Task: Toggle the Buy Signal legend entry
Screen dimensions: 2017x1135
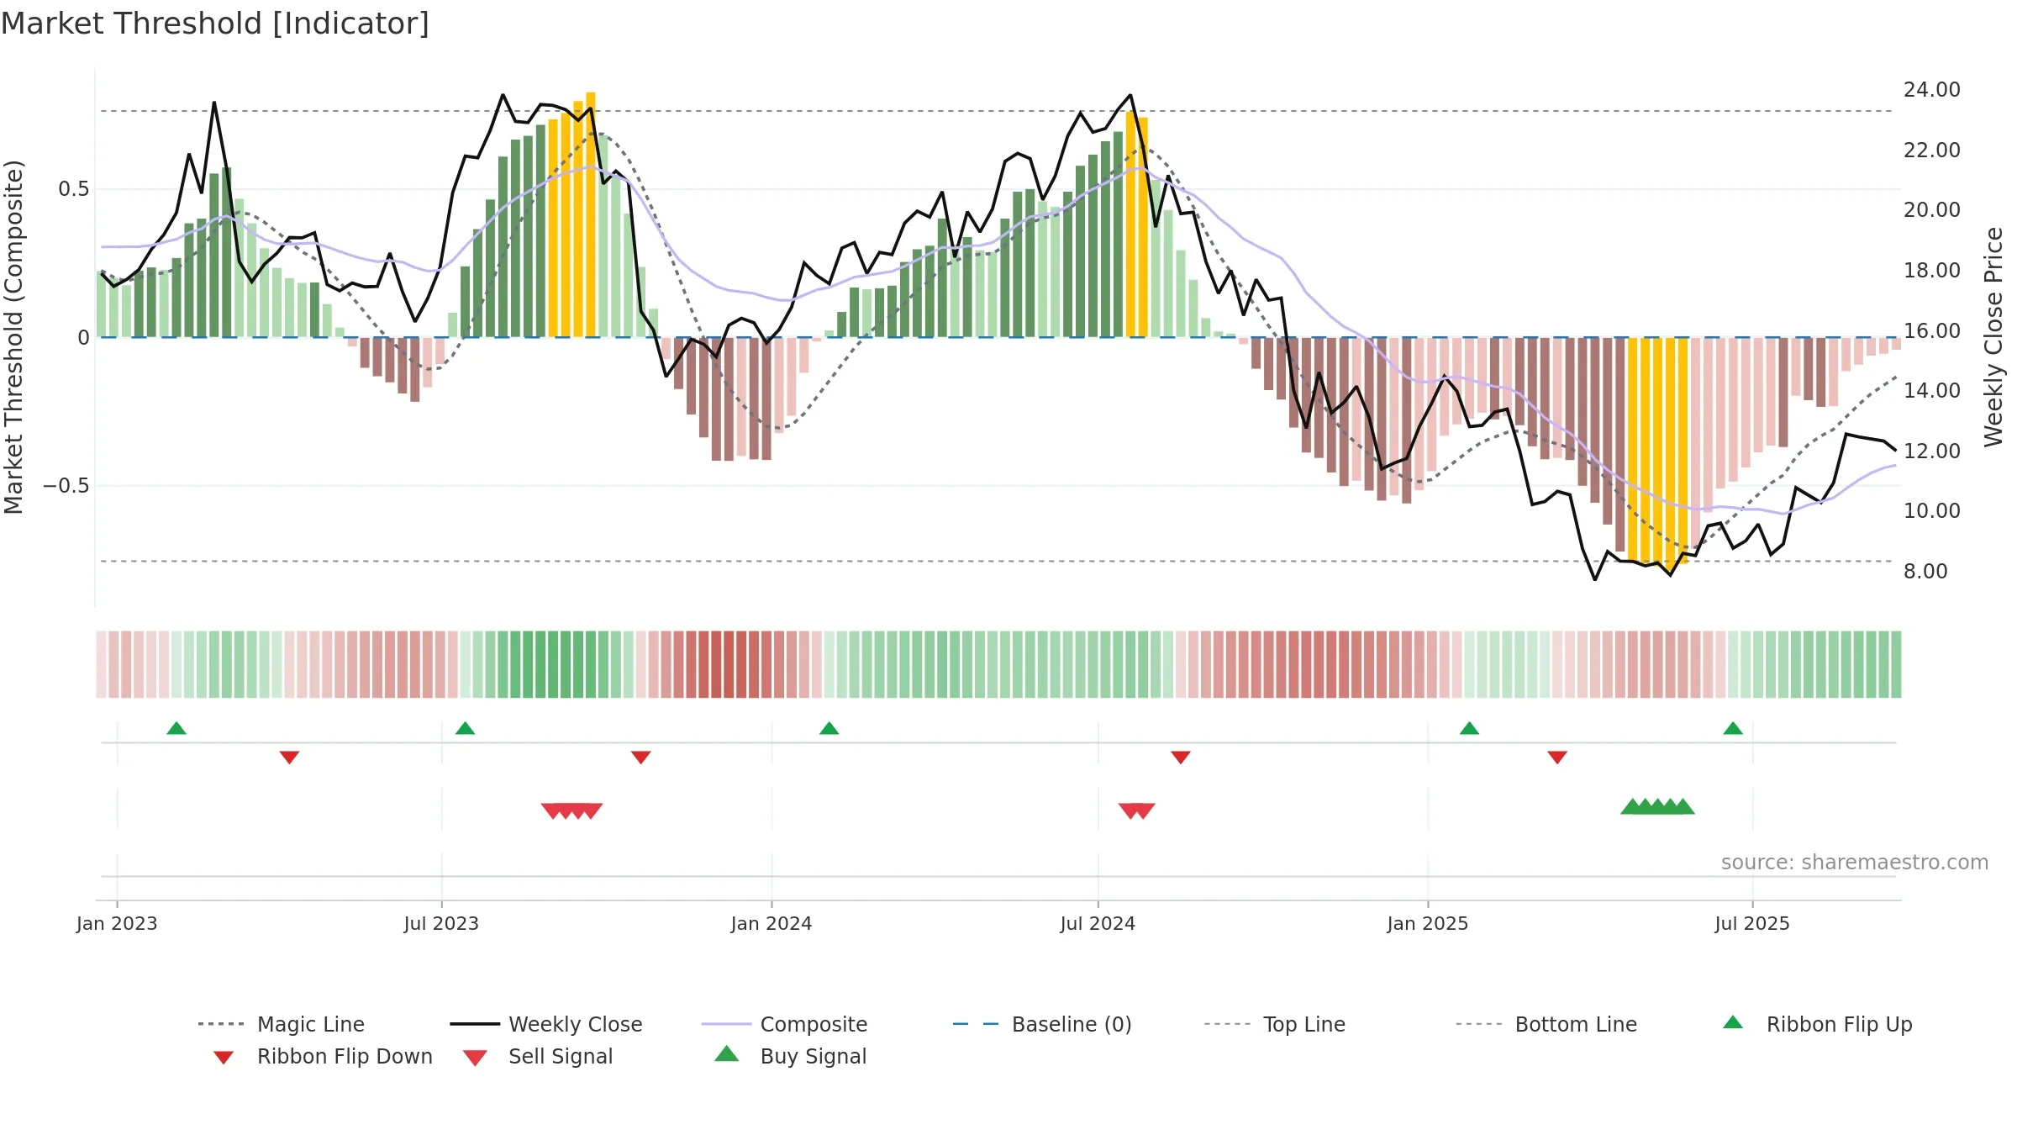Action: 790,1056
